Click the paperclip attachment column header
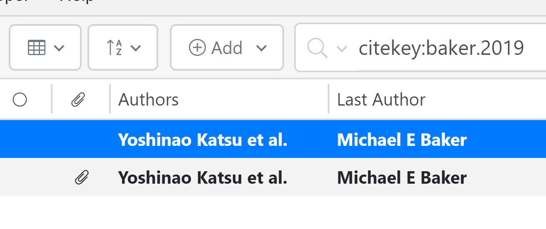Image resolution: width=546 pixels, height=229 pixels. click(78, 100)
